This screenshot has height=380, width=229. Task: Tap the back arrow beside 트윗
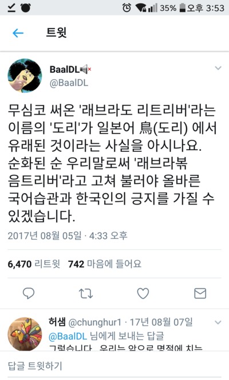(x=18, y=33)
